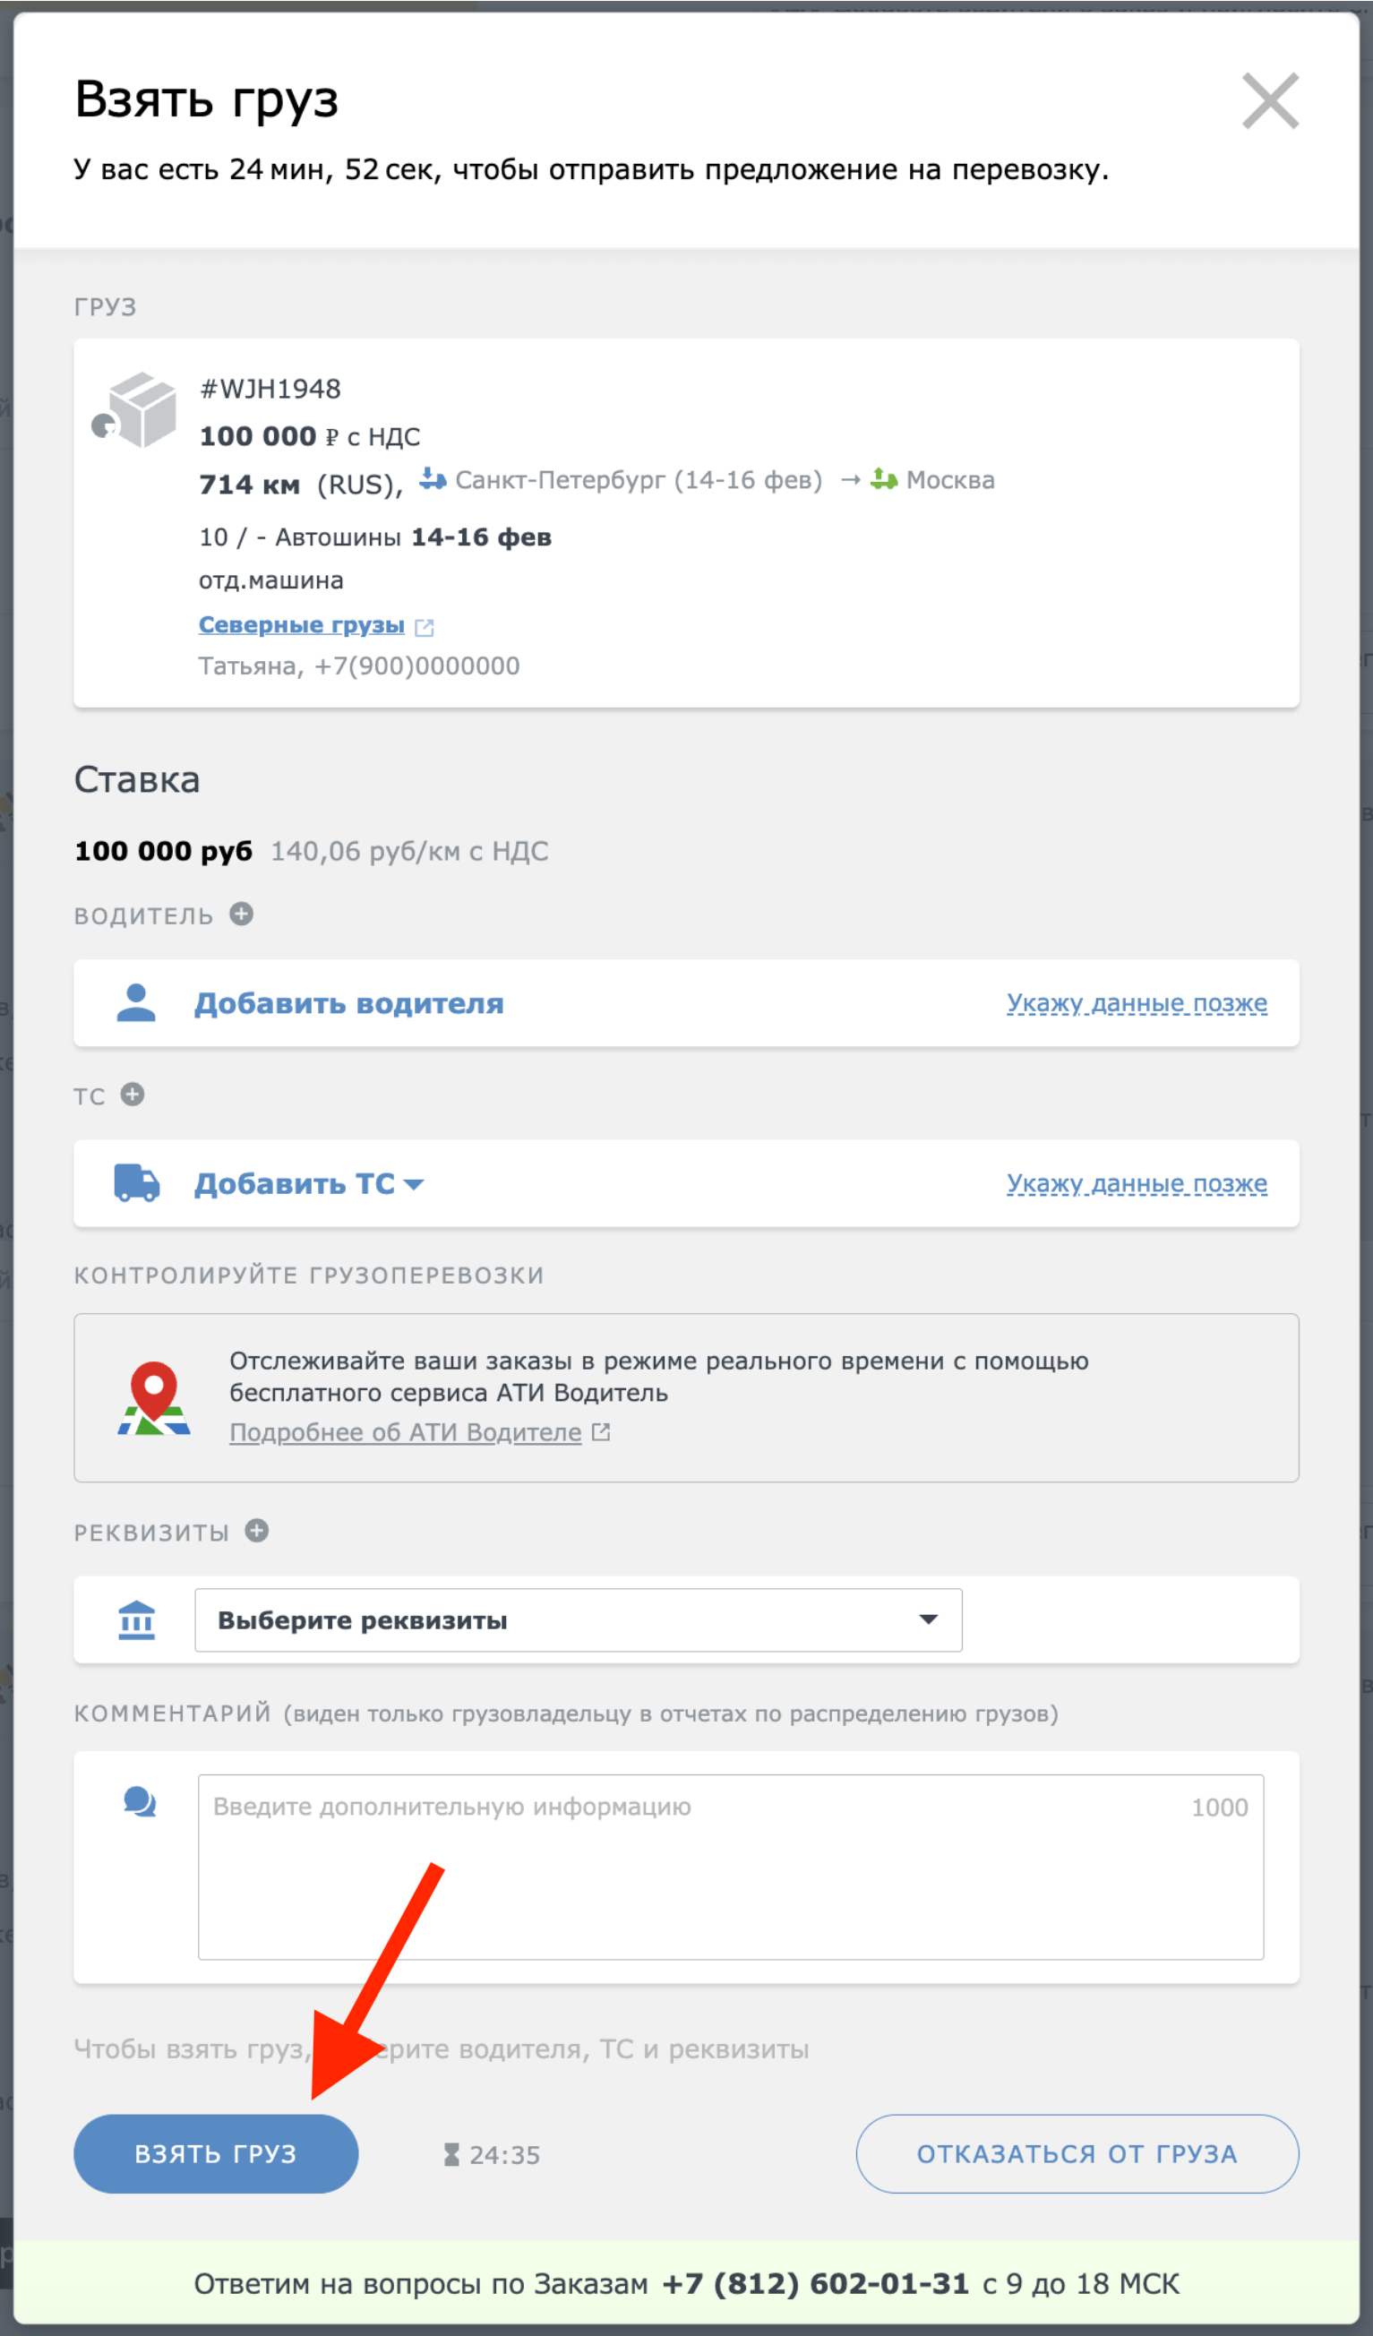Click the cargo number #WJH1948
Screen dimensions: 1373x2336
click(270, 389)
